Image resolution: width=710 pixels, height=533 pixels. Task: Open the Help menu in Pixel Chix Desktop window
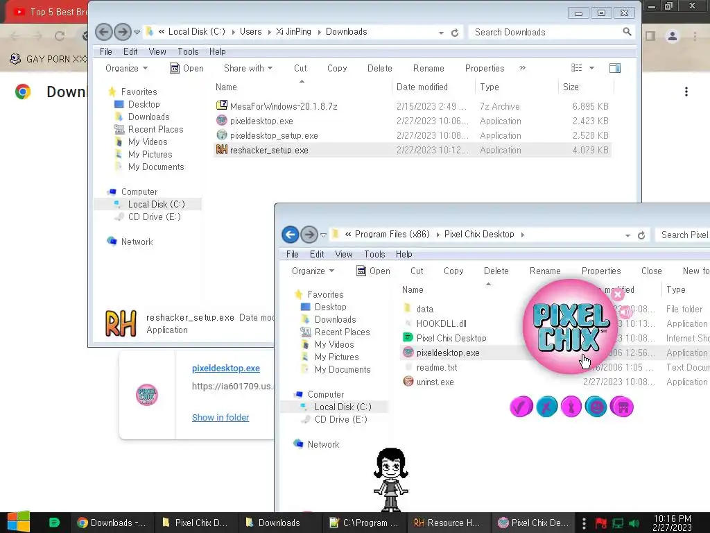tap(404, 254)
